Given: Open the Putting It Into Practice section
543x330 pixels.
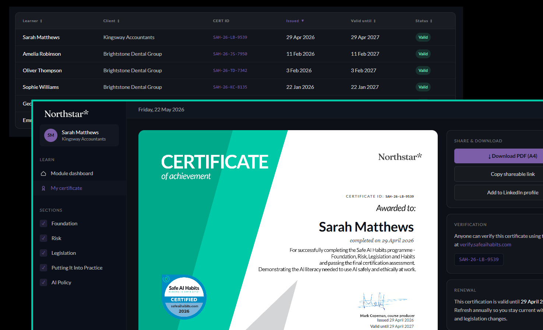Looking at the screenshot, I should point(77,268).
